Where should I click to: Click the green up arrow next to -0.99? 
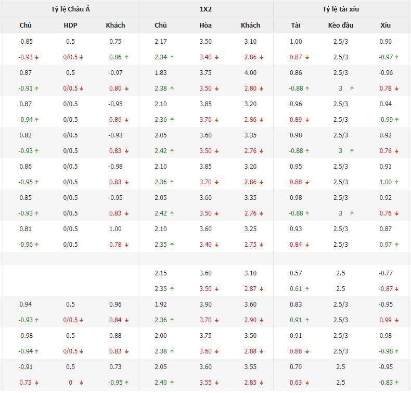(x=397, y=120)
